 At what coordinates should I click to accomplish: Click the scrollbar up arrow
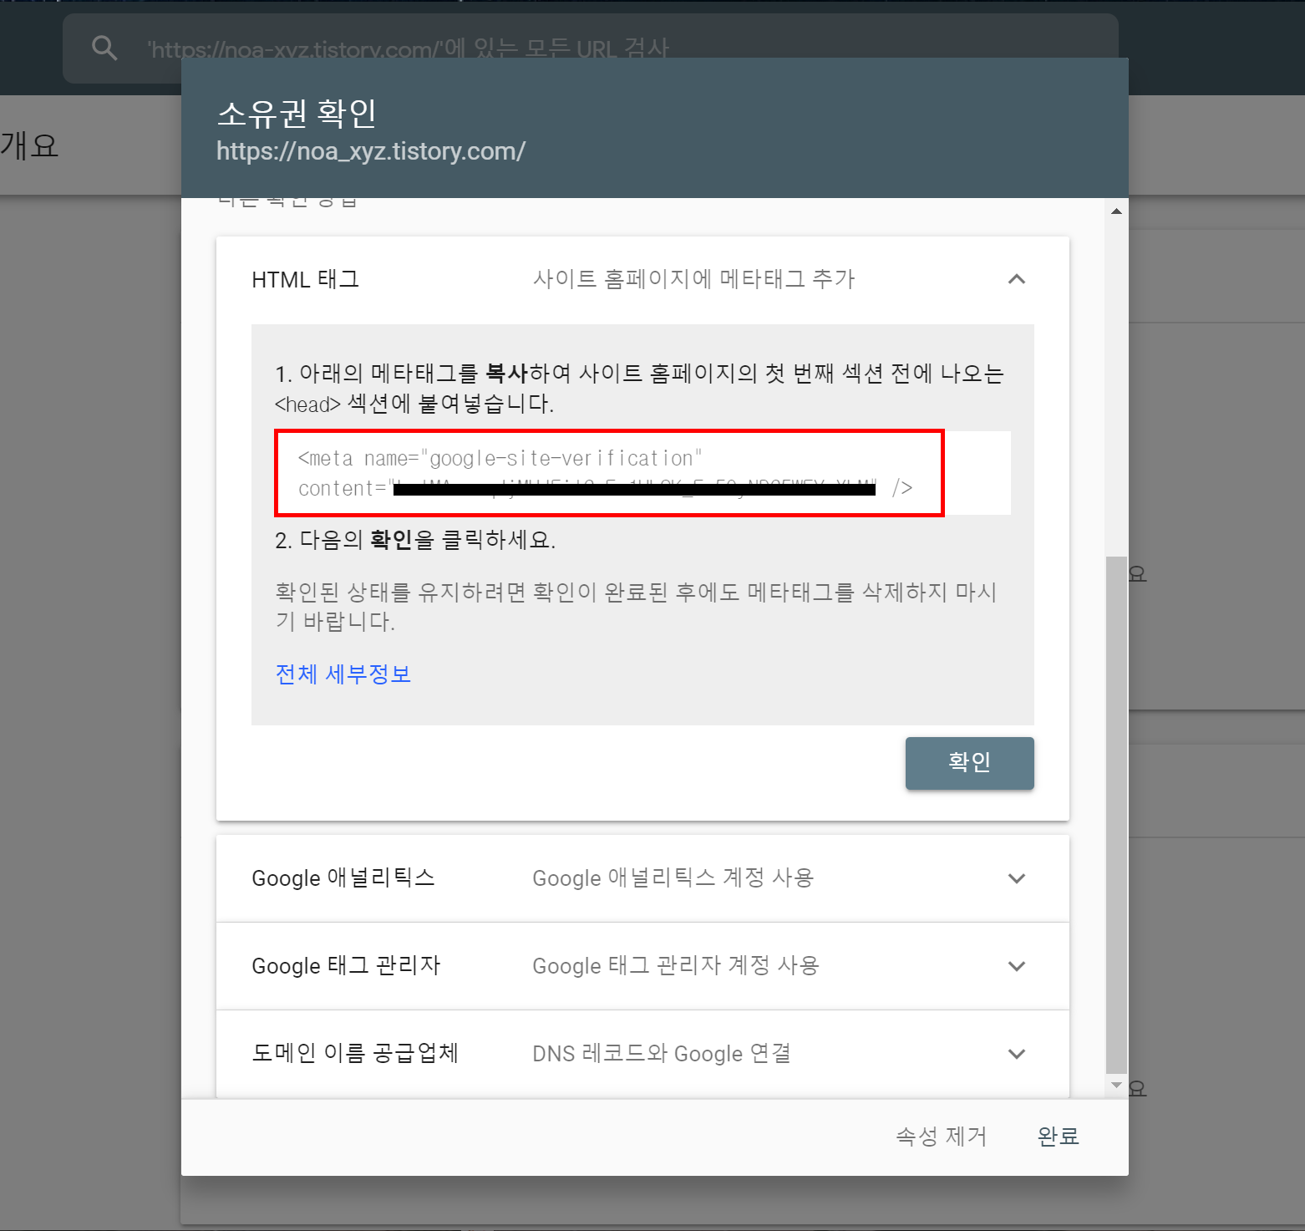tap(1116, 211)
